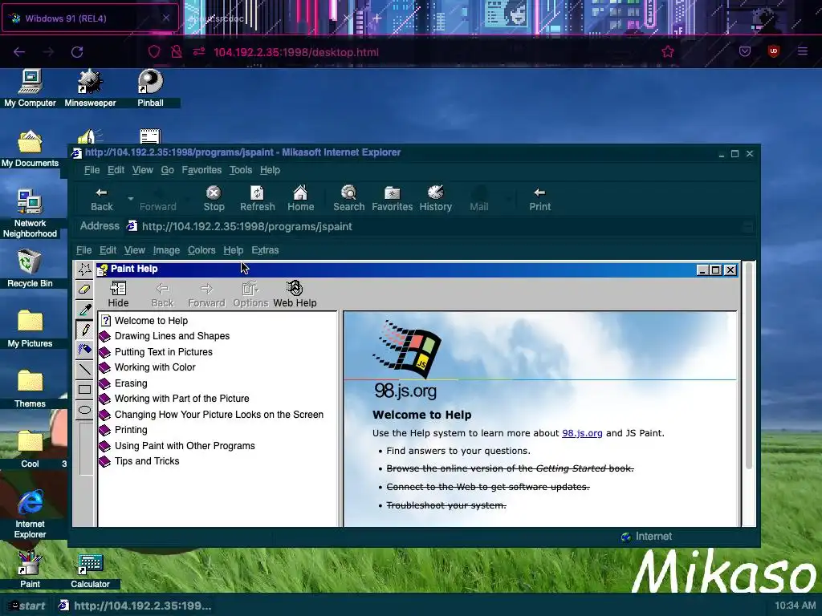Screen dimensions: 822x616
Task: Expand Using Paint with Other Programs
Action: pos(185,446)
